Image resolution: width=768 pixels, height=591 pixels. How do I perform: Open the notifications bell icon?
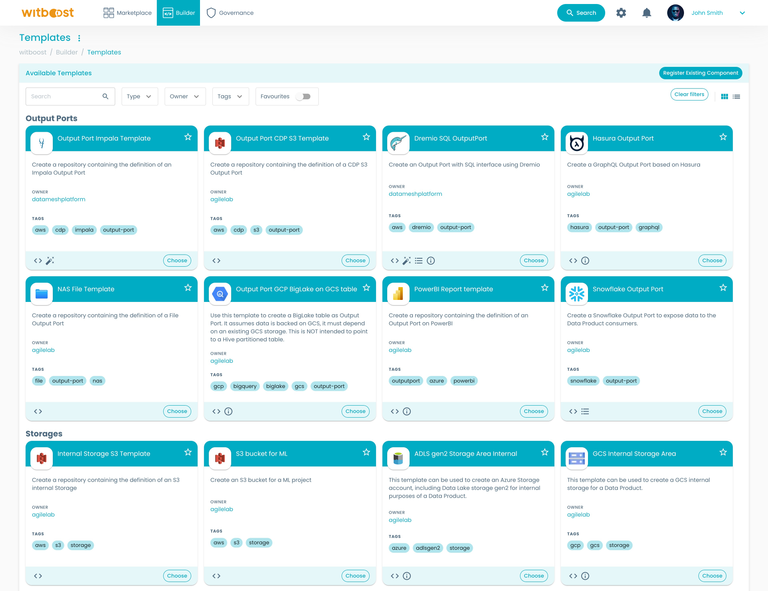pos(647,13)
